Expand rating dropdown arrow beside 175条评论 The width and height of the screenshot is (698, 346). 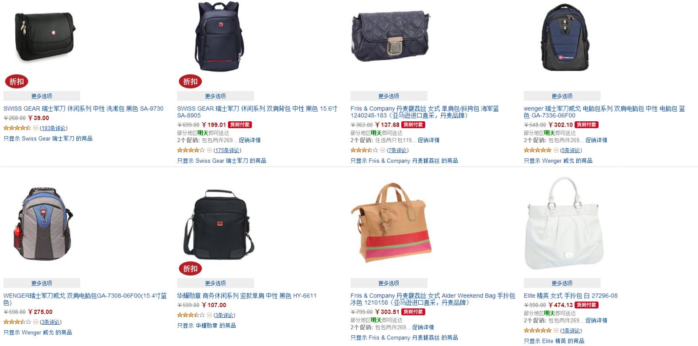tap(209, 151)
